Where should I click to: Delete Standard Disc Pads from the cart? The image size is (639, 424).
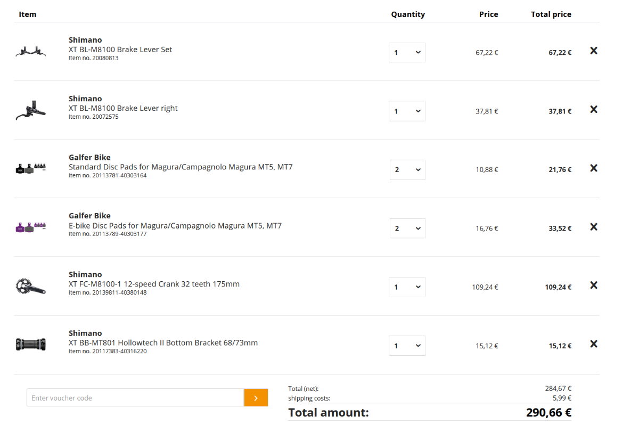coord(594,168)
